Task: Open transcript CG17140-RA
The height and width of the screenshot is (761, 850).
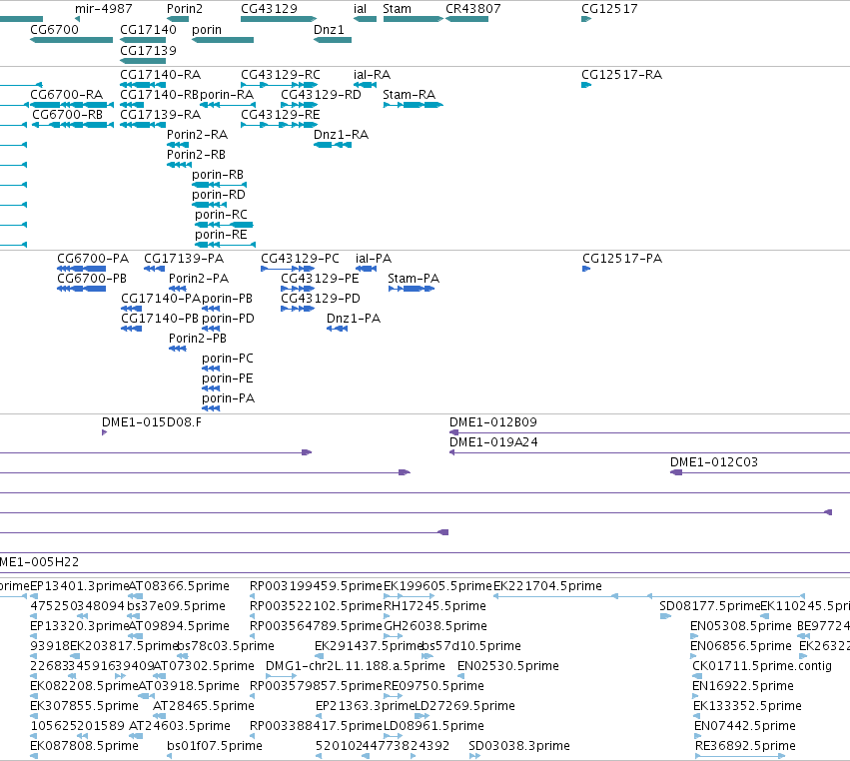Action: pyautogui.click(x=160, y=74)
